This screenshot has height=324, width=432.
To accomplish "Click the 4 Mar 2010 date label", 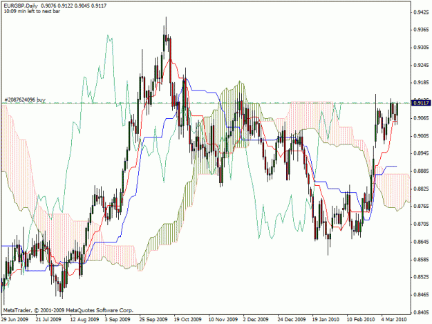I will (x=394, y=319).
